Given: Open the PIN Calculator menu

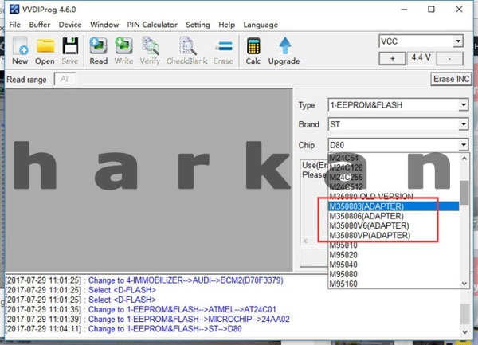Looking at the screenshot, I should (x=152, y=25).
